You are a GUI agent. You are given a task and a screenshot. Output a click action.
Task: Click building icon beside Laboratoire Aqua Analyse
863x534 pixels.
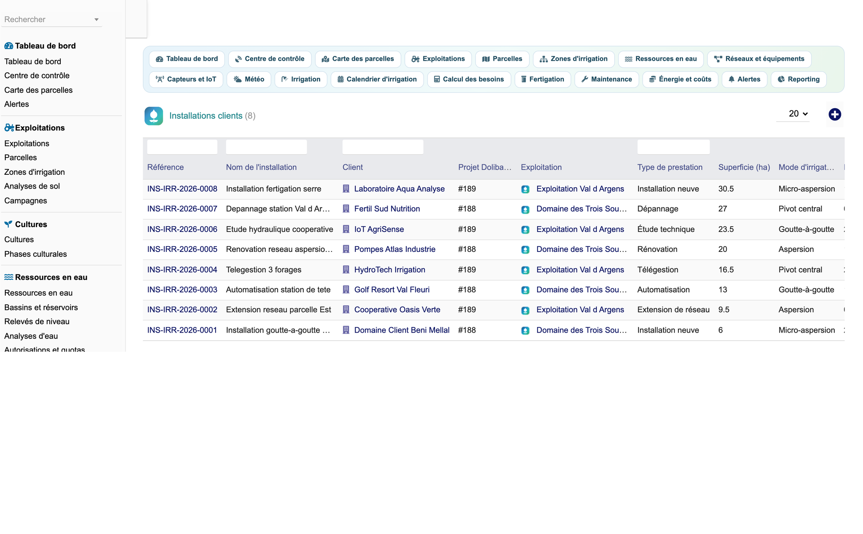coord(346,188)
